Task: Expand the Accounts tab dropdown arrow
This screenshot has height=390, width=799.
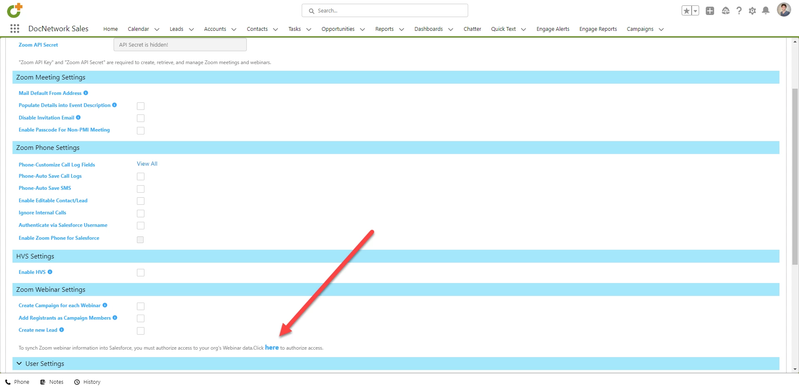Action: (x=234, y=29)
